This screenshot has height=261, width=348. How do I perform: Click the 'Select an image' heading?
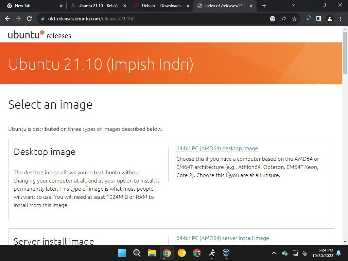(50, 104)
